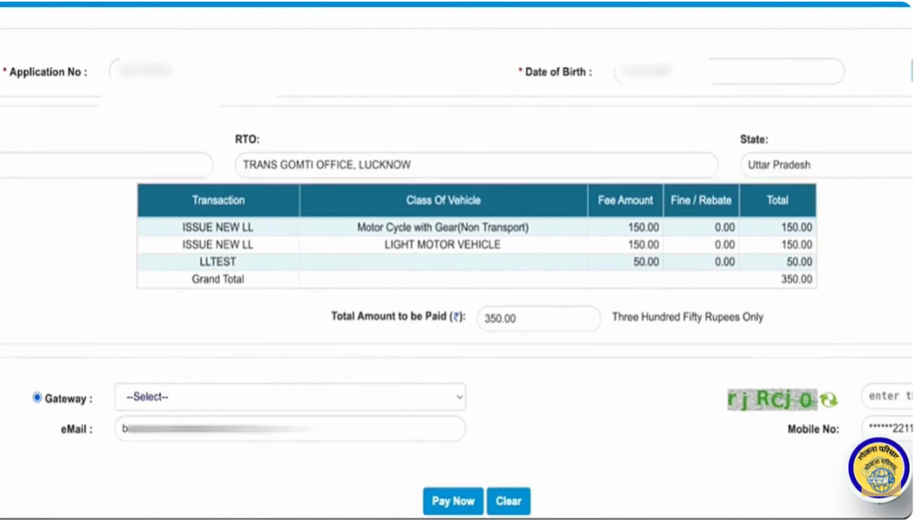Image resolution: width=916 pixels, height=525 pixels.
Task: Refresh the captcha using the green arrows icon
Action: click(x=829, y=400)
